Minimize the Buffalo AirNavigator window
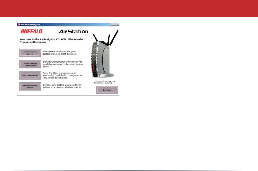Viewport: 258px width, 171px height. [112, 25]
